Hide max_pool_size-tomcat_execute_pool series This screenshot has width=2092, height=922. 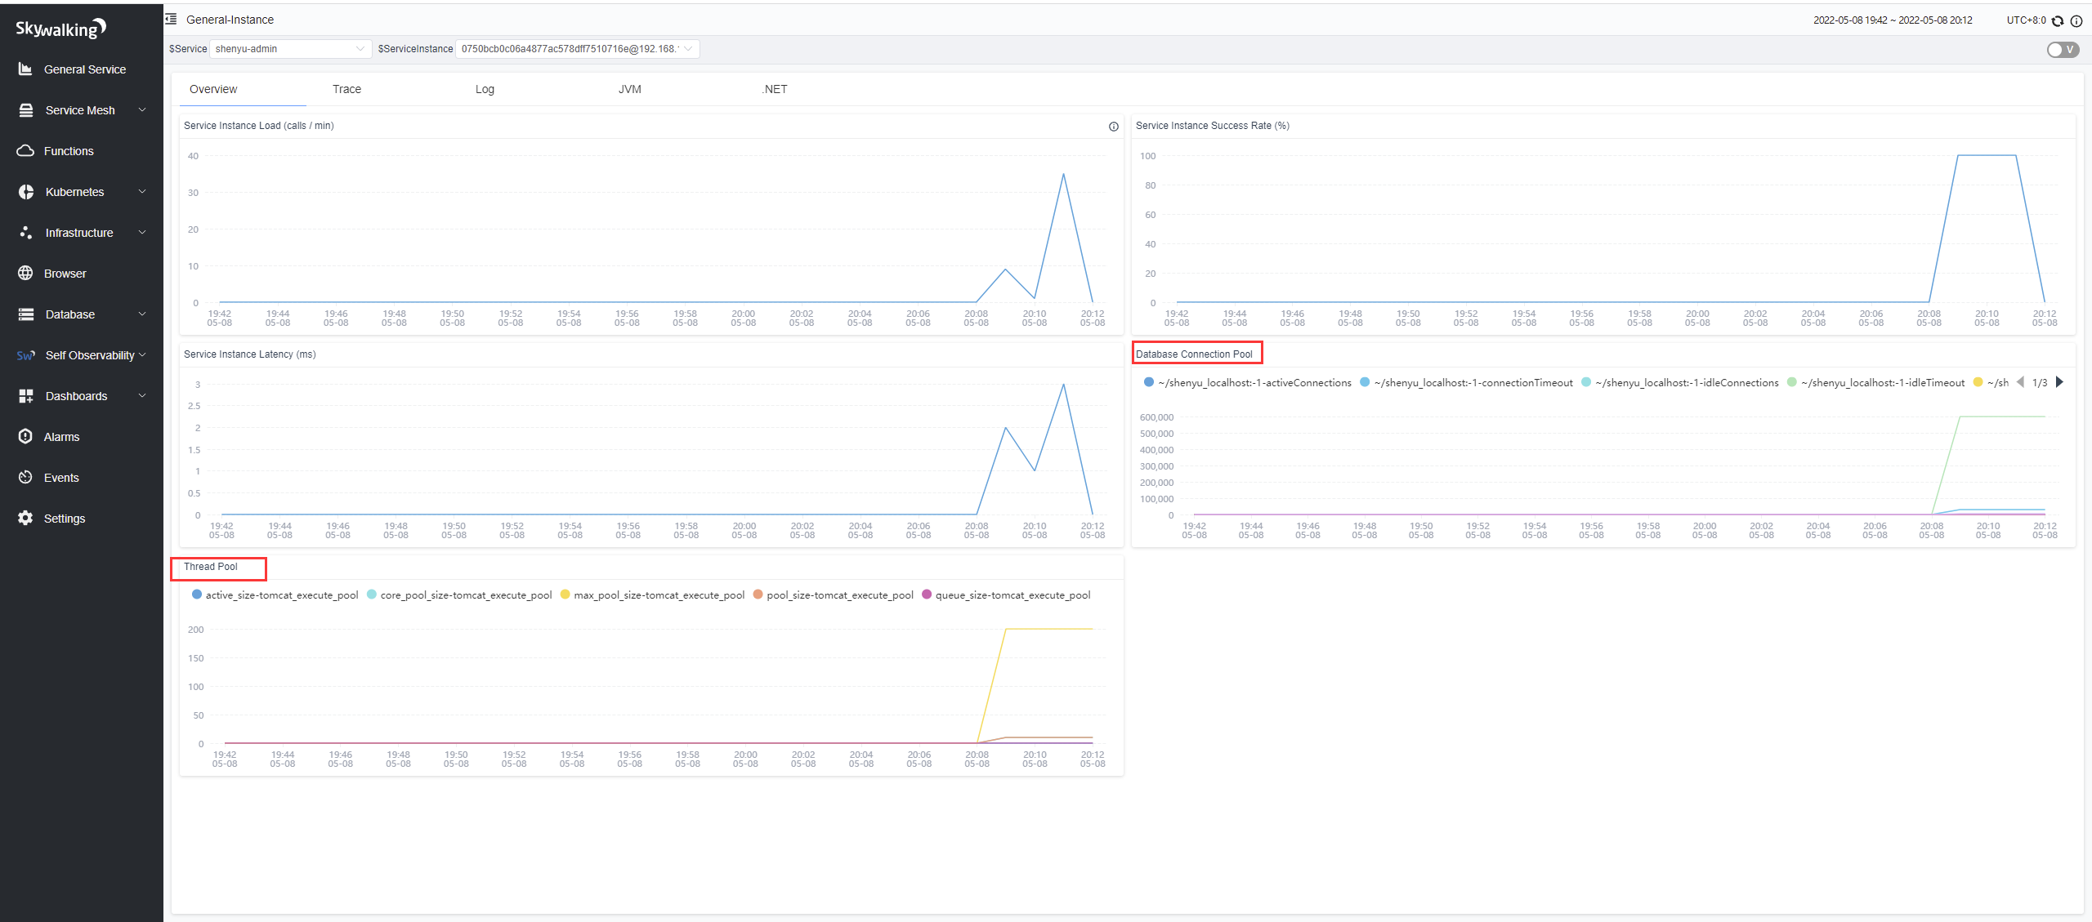tap(658, 595)
